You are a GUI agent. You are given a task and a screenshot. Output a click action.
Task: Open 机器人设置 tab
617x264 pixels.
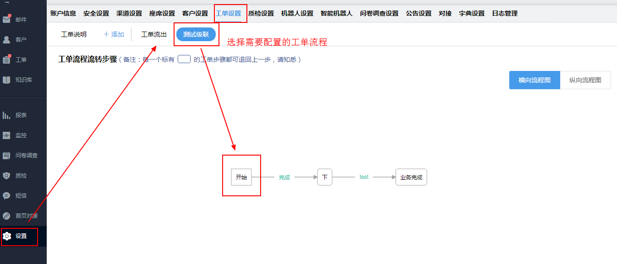pos(297,13)
